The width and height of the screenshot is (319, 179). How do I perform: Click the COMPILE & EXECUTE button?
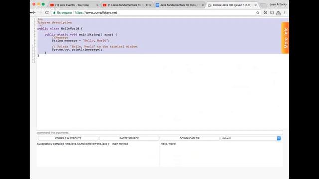coord(68,138)
